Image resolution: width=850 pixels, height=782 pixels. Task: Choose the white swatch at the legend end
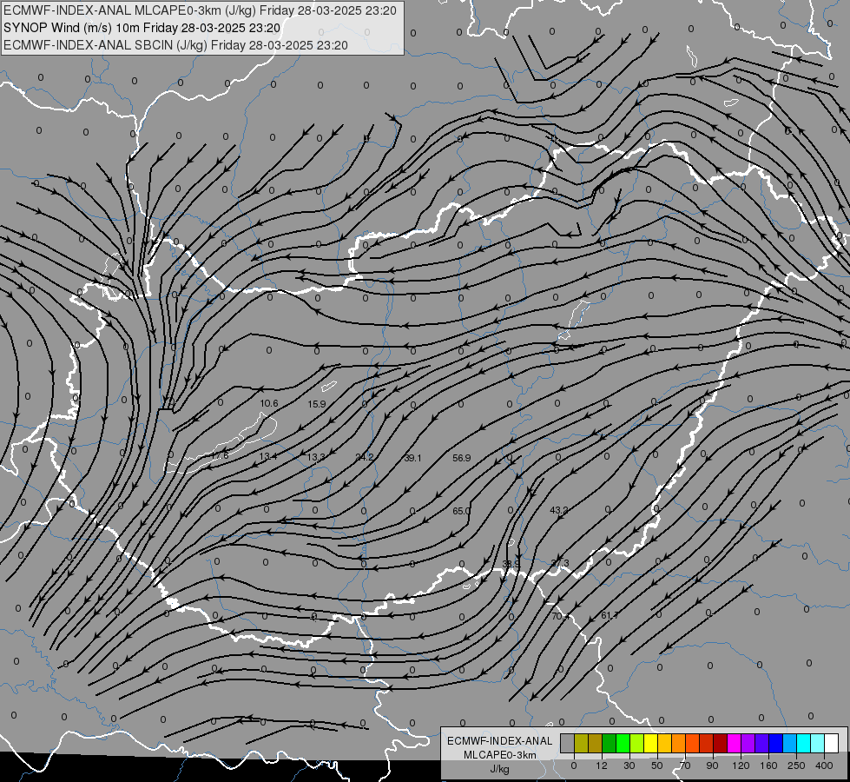pyautogui.click(x=832, y=743)
